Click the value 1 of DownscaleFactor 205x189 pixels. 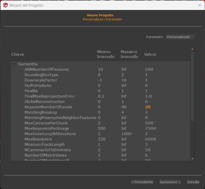[146, 80]
